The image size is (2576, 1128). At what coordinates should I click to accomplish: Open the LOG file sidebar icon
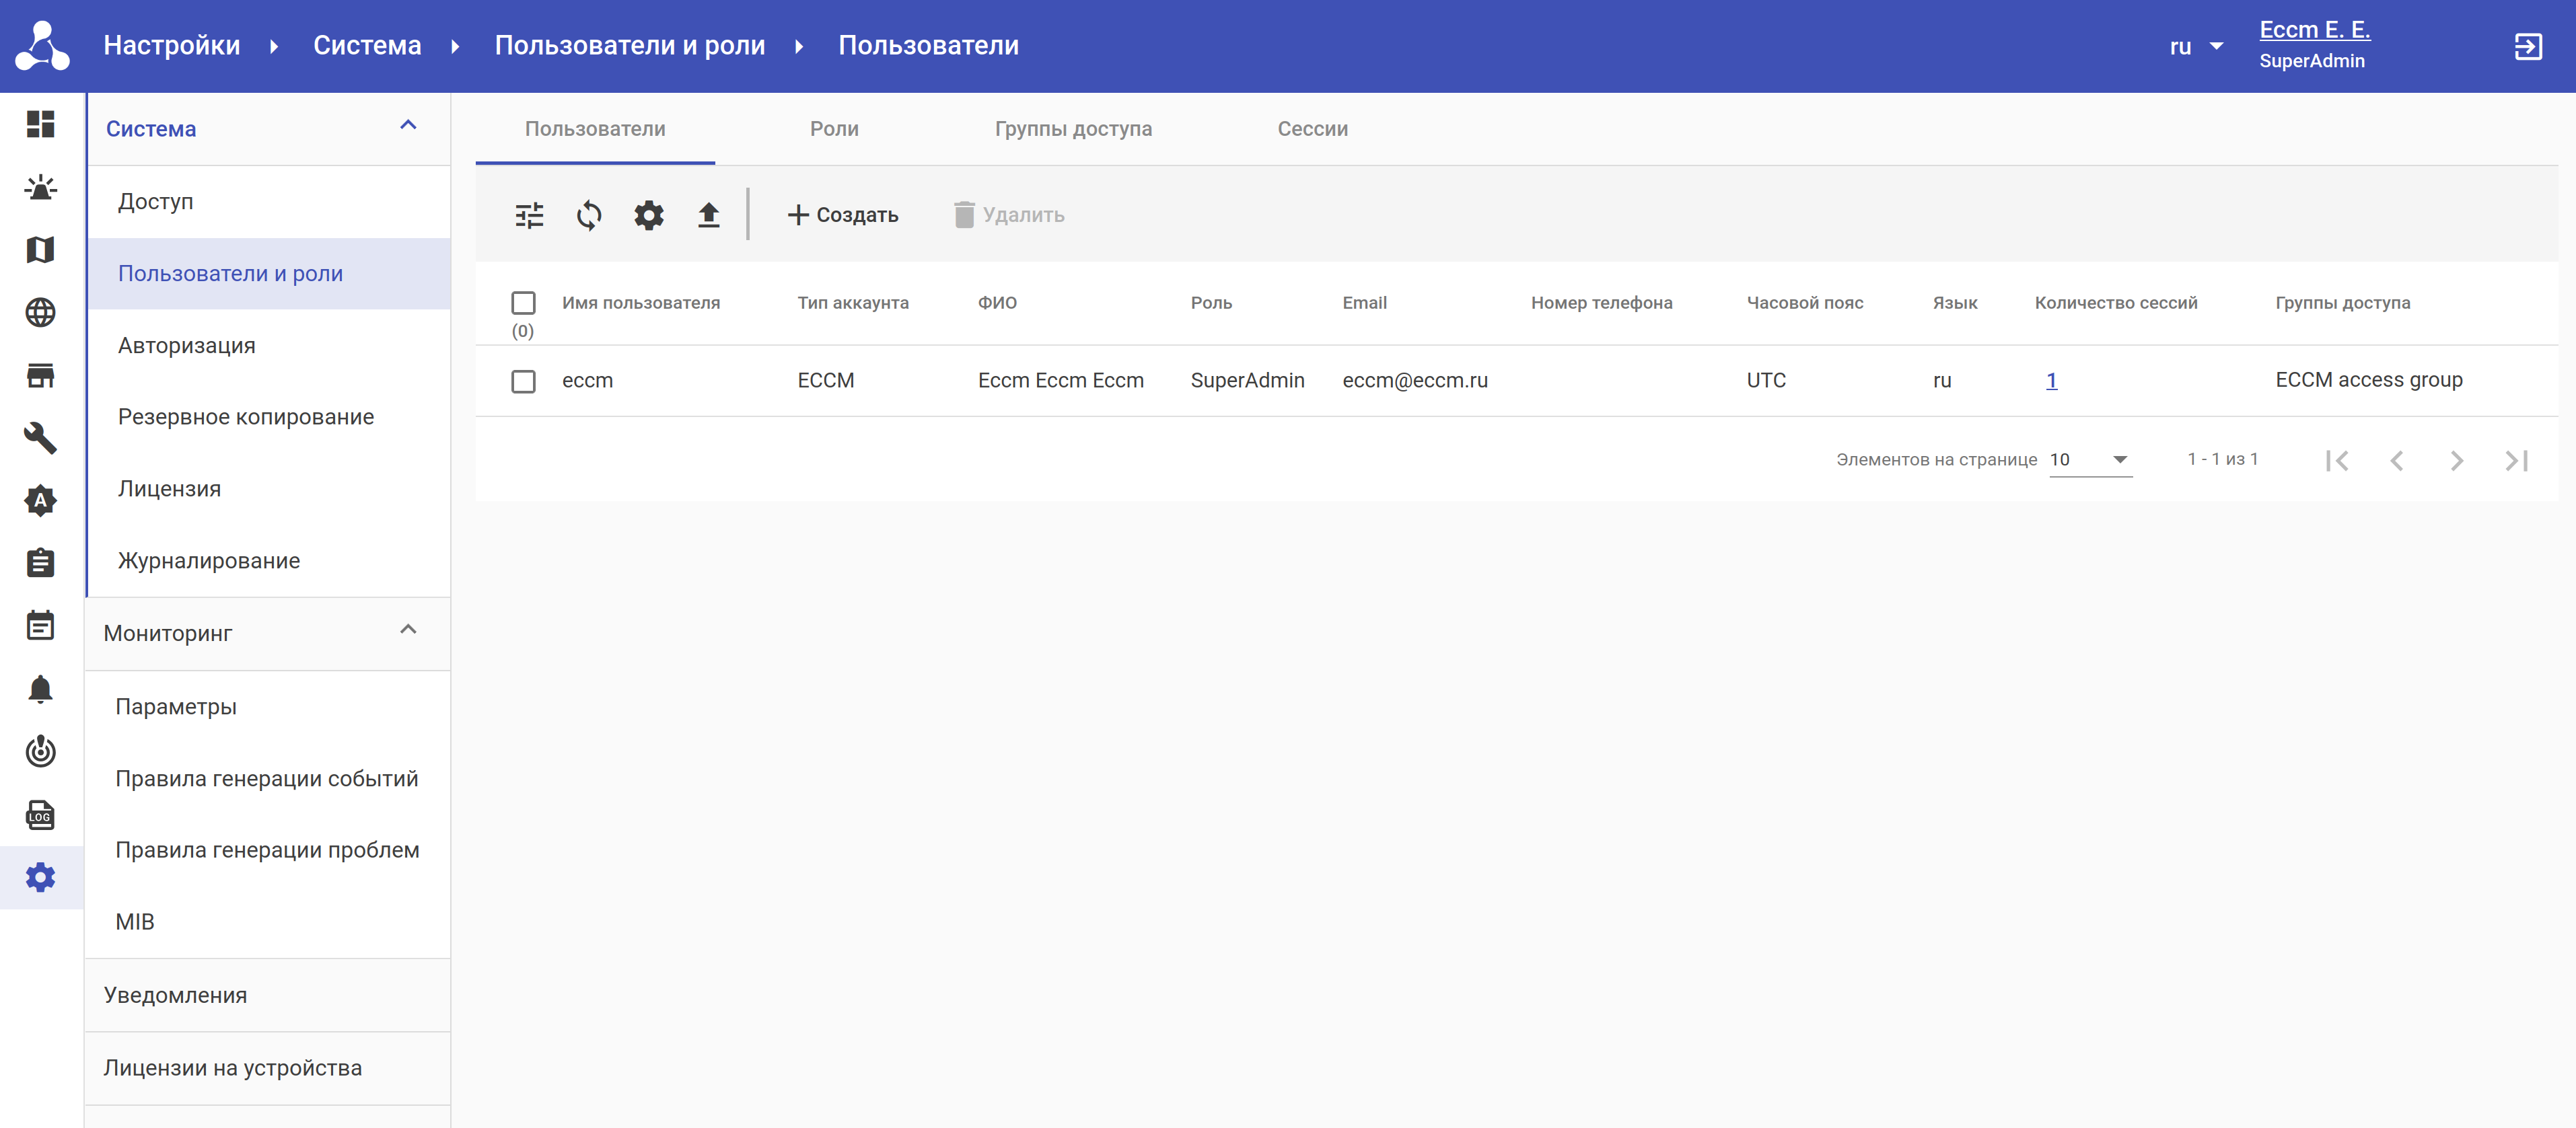pyautogui.click(x=41, y=815)
